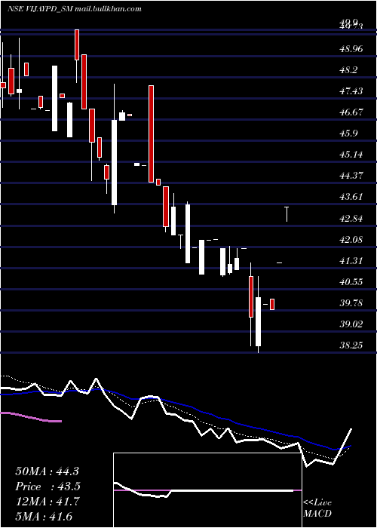Click the 41.31 price axis label
The height and width of the screenshot is (528, 377).
pyautogui.click(x=351, y=261)
